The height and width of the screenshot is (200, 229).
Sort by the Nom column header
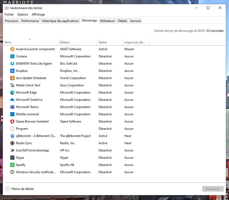coord(30,42)
